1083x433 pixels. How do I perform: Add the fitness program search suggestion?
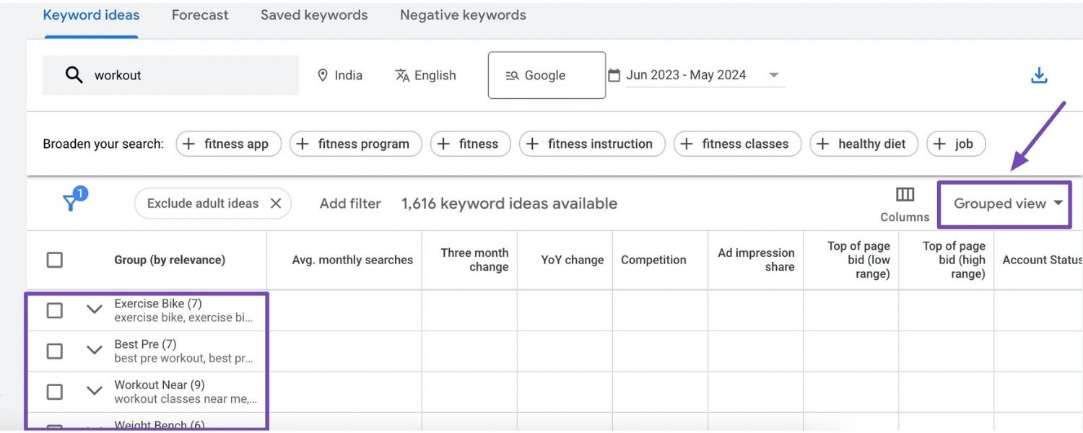tap(355, 144)
